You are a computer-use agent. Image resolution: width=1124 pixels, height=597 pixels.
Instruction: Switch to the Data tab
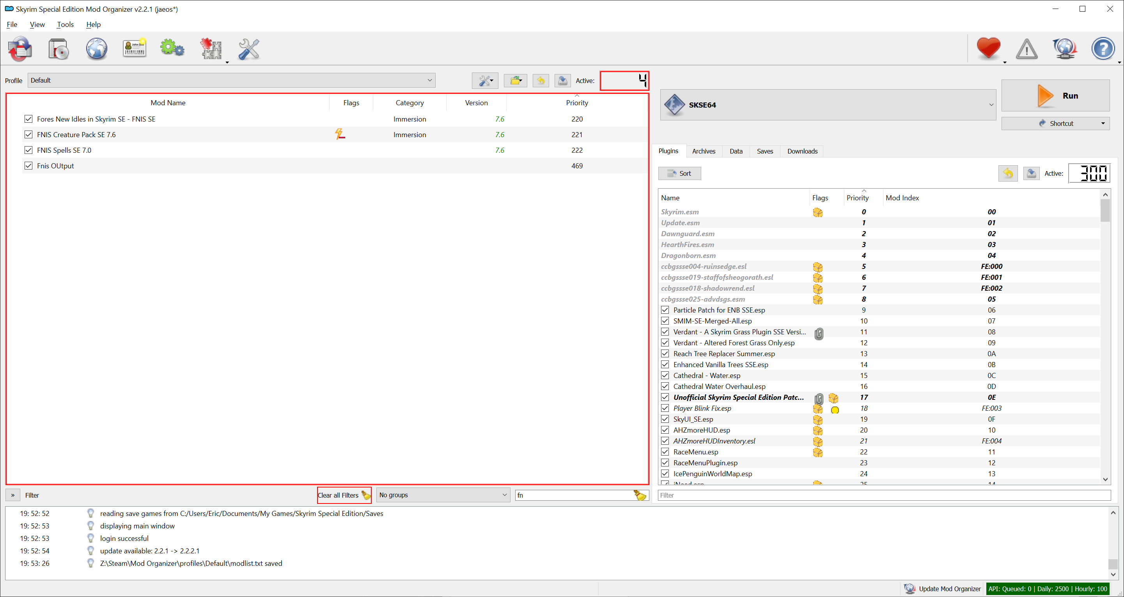pos(736,151)
